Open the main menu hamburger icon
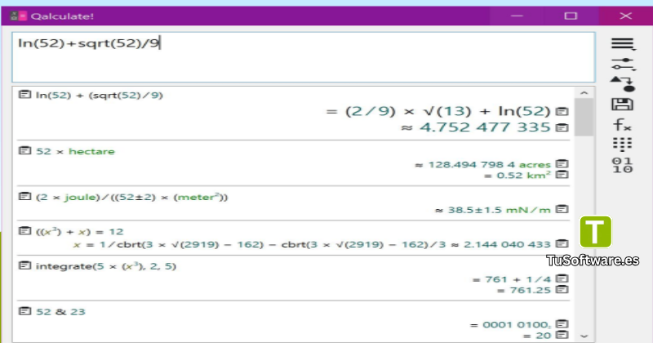The image size is (653, 343). point(623,44)
